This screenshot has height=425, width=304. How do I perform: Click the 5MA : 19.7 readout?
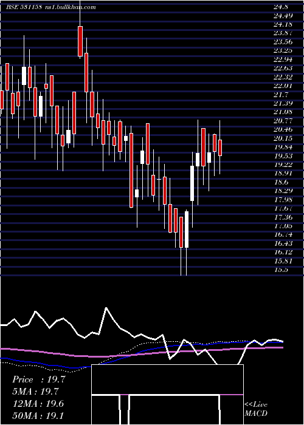click(36, 392)
